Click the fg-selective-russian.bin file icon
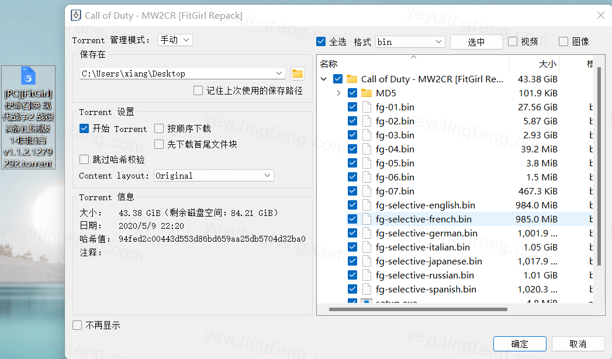 point(366,276)
